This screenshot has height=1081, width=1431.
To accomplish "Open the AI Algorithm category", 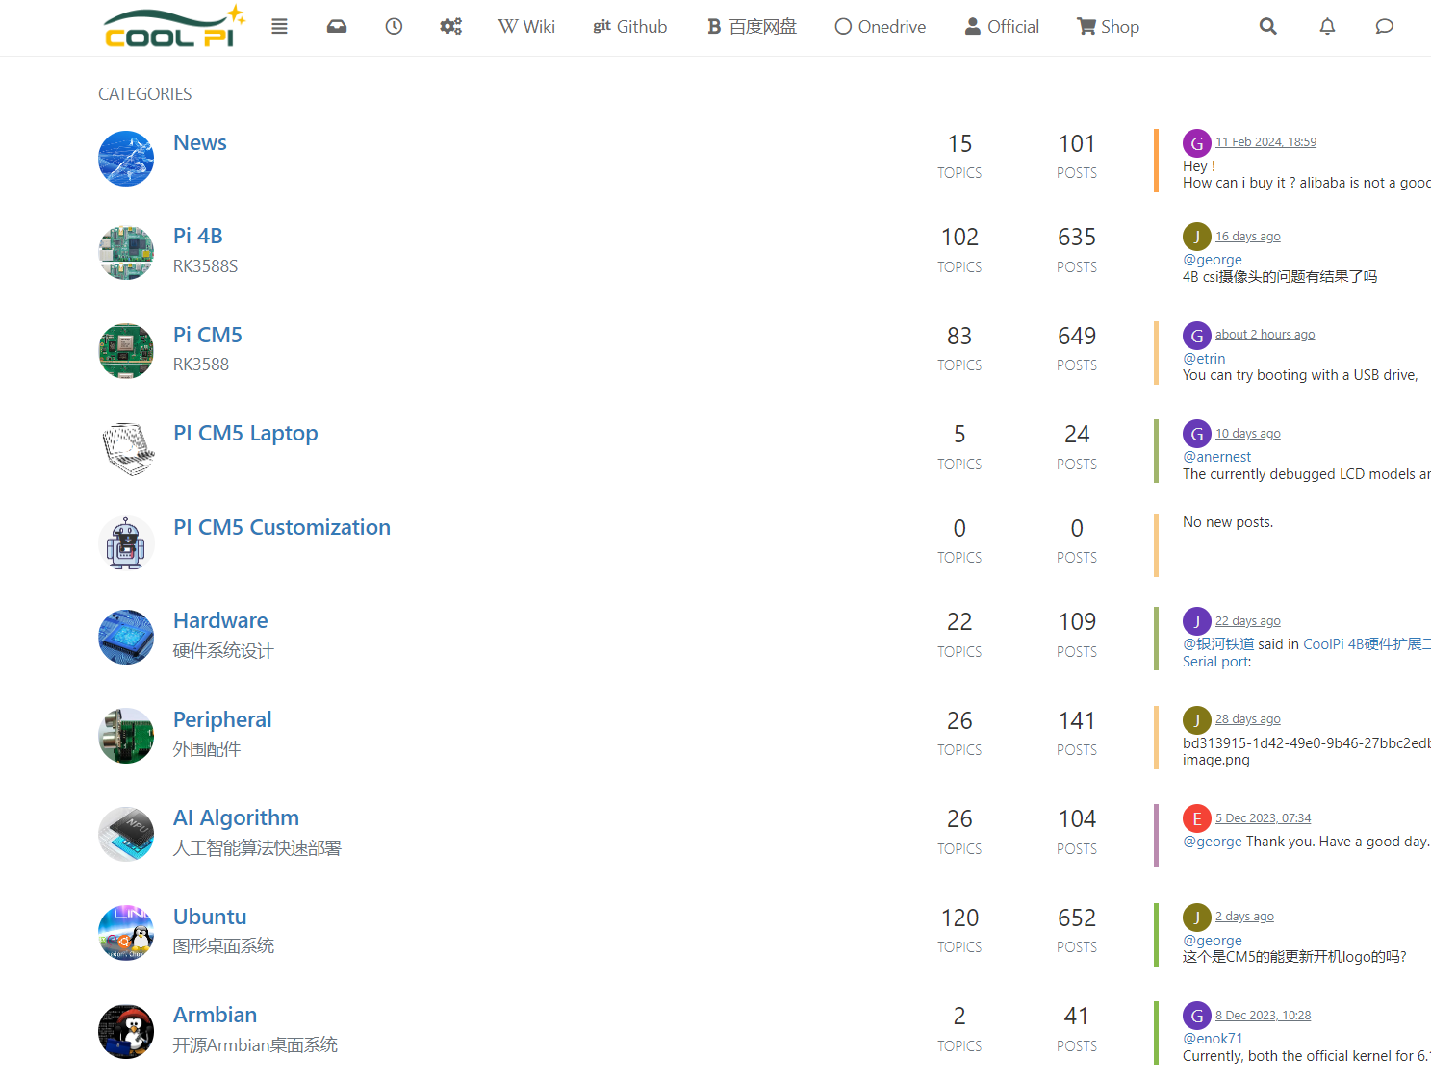I will (236, 817).
